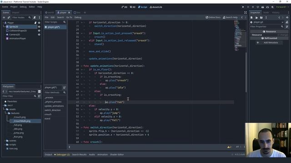Expand the scenes folder

[x=5, y=141]
